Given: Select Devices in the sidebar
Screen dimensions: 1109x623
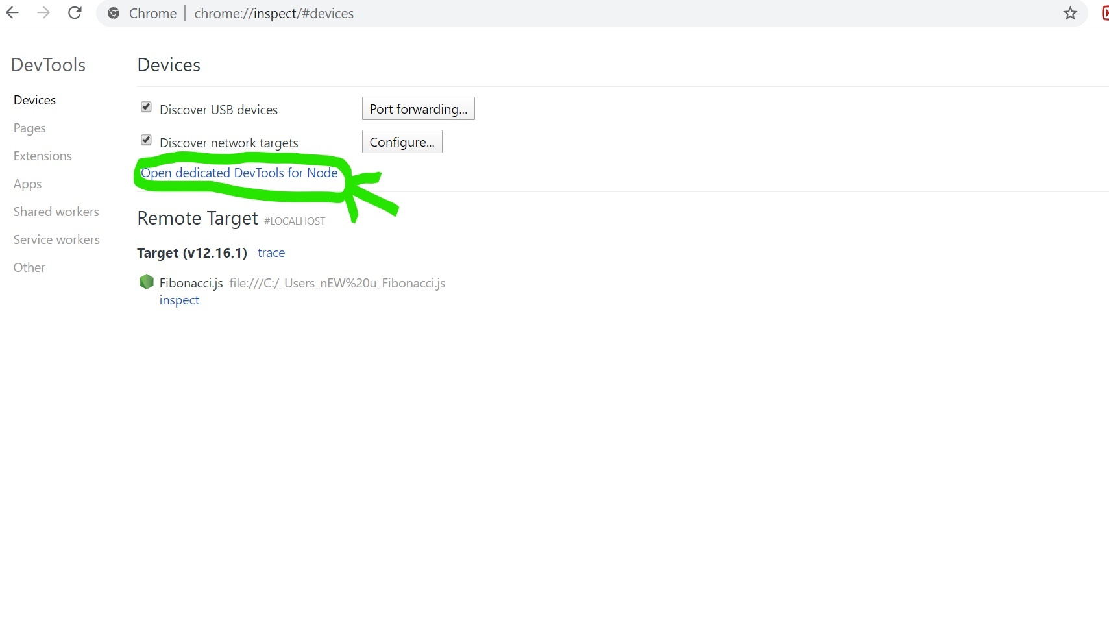Looking at the screenshot, I should (35, 100).
